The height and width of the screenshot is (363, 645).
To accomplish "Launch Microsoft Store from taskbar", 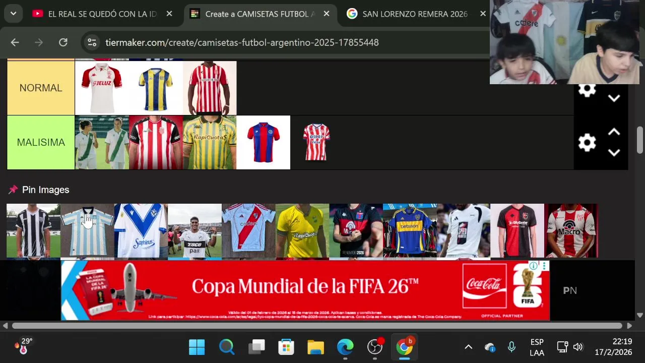I will pyautogui.click(x=286, y=347).
